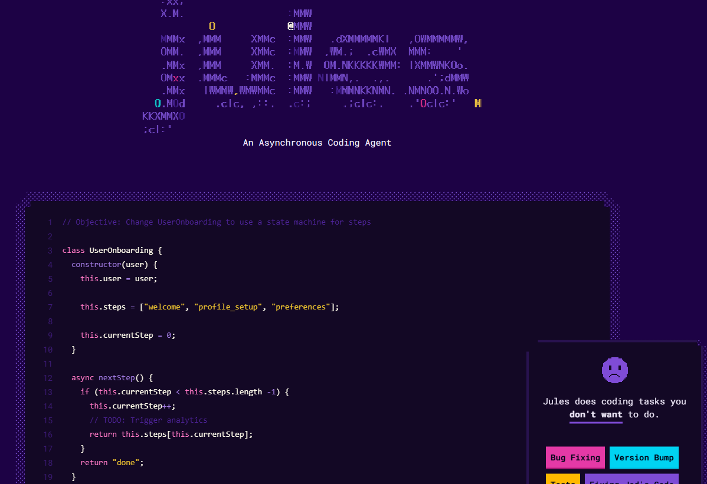
Task: Select the pink Bug Fixing tag
Action: pos(575,457)
